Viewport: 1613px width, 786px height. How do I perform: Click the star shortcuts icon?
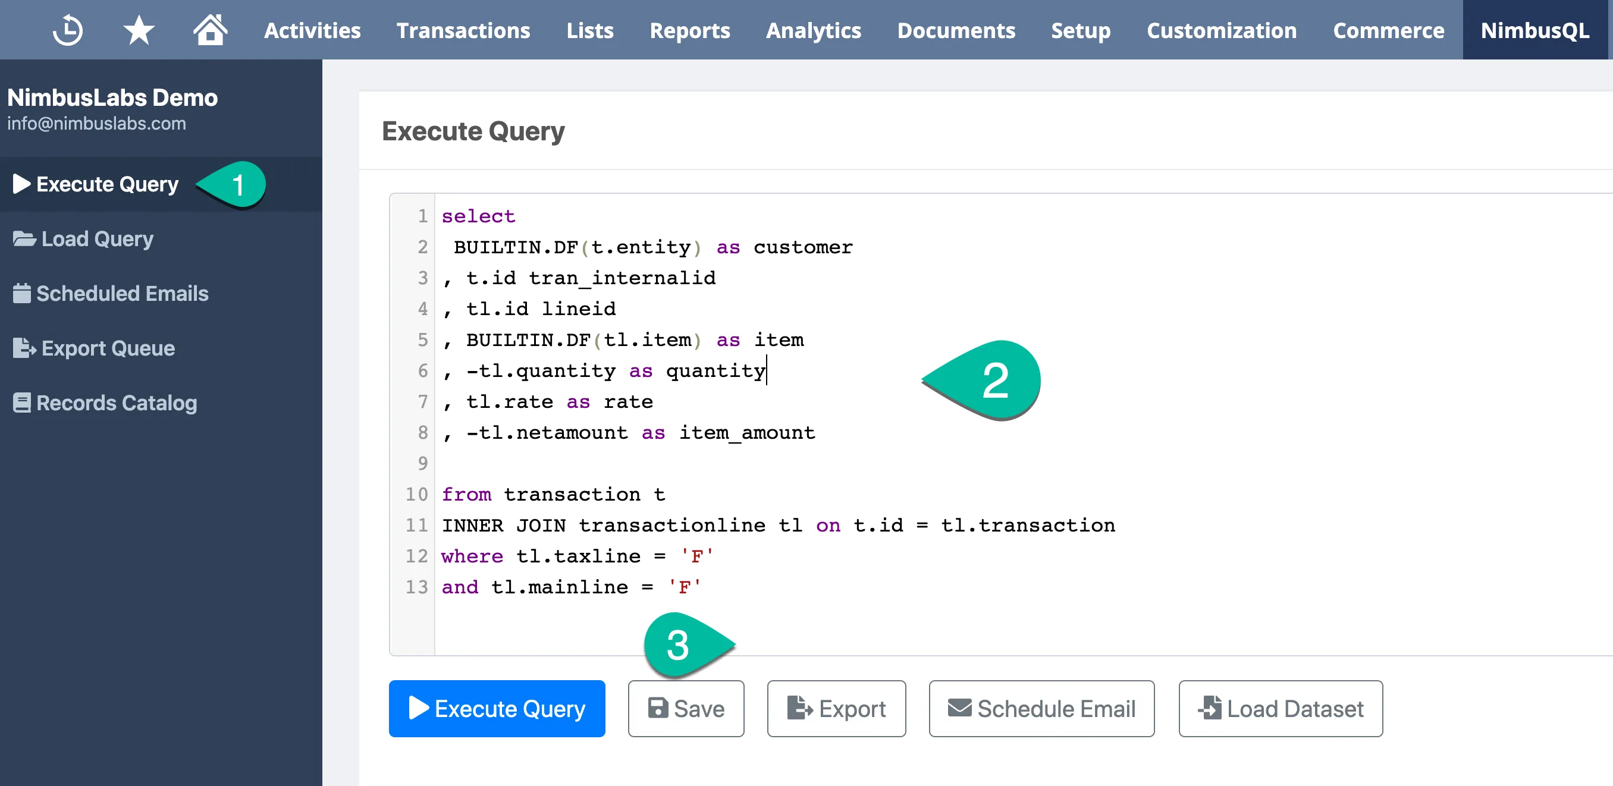point(139,30)
